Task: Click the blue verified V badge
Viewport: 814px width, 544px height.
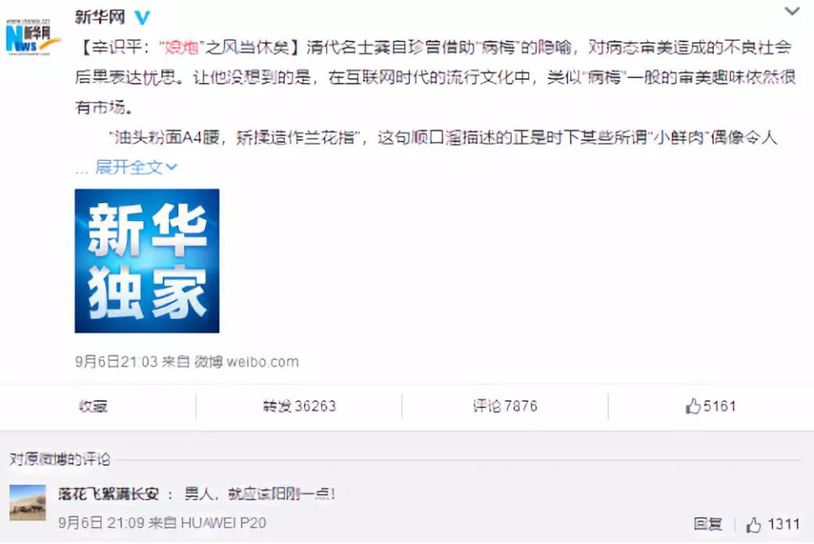Action: tap(142, 18)
